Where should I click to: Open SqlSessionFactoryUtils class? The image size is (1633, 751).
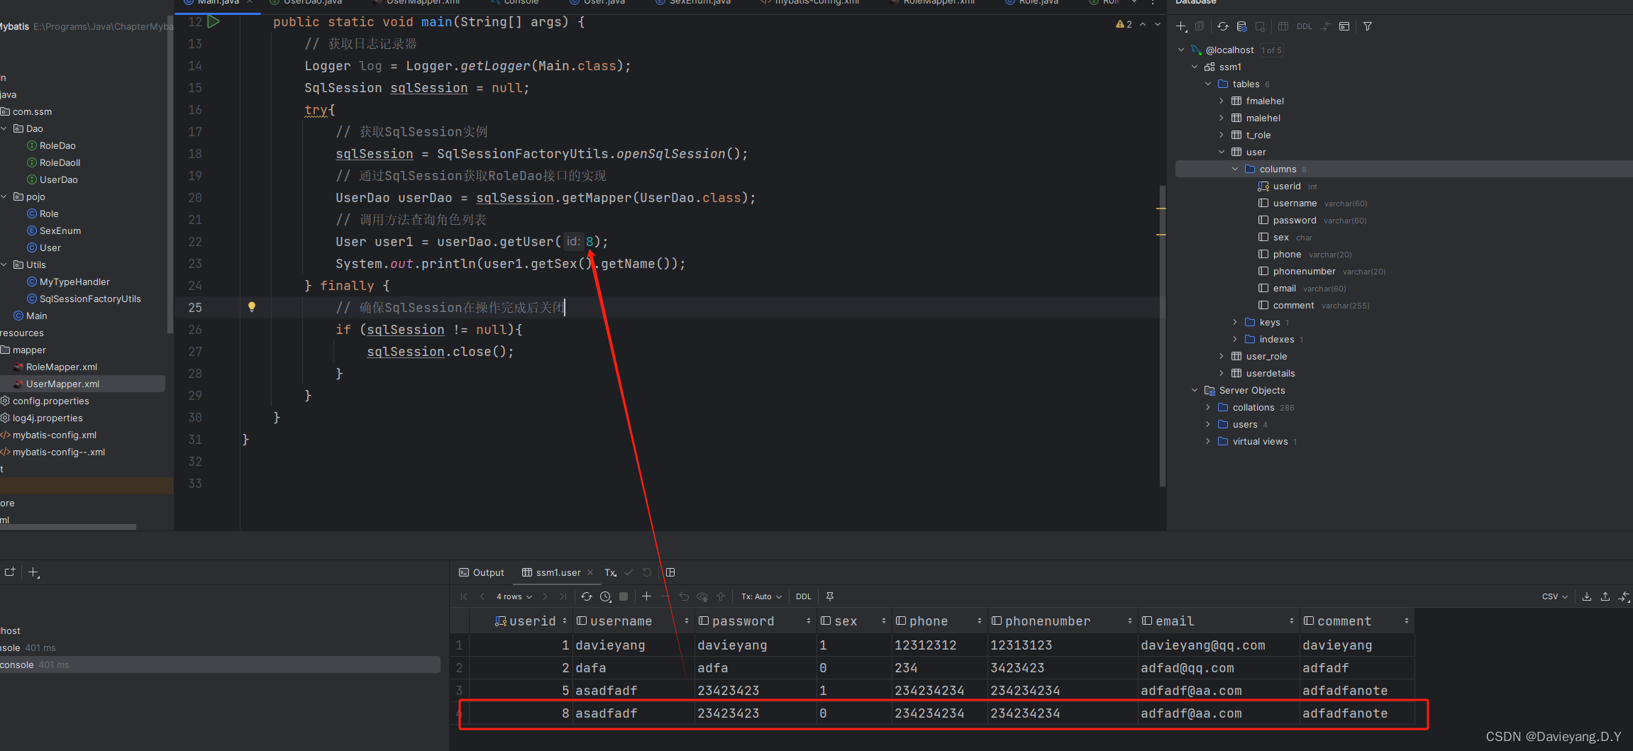[90, 299]
